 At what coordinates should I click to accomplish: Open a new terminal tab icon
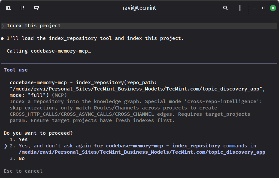[8, 8]
